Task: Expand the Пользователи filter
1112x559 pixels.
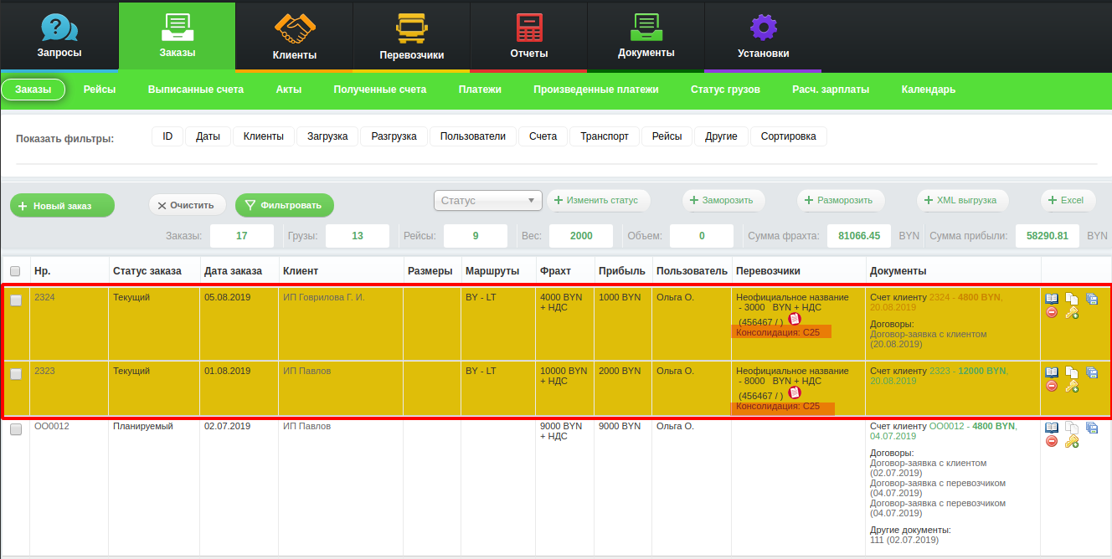Action: (x=473, y=136)
